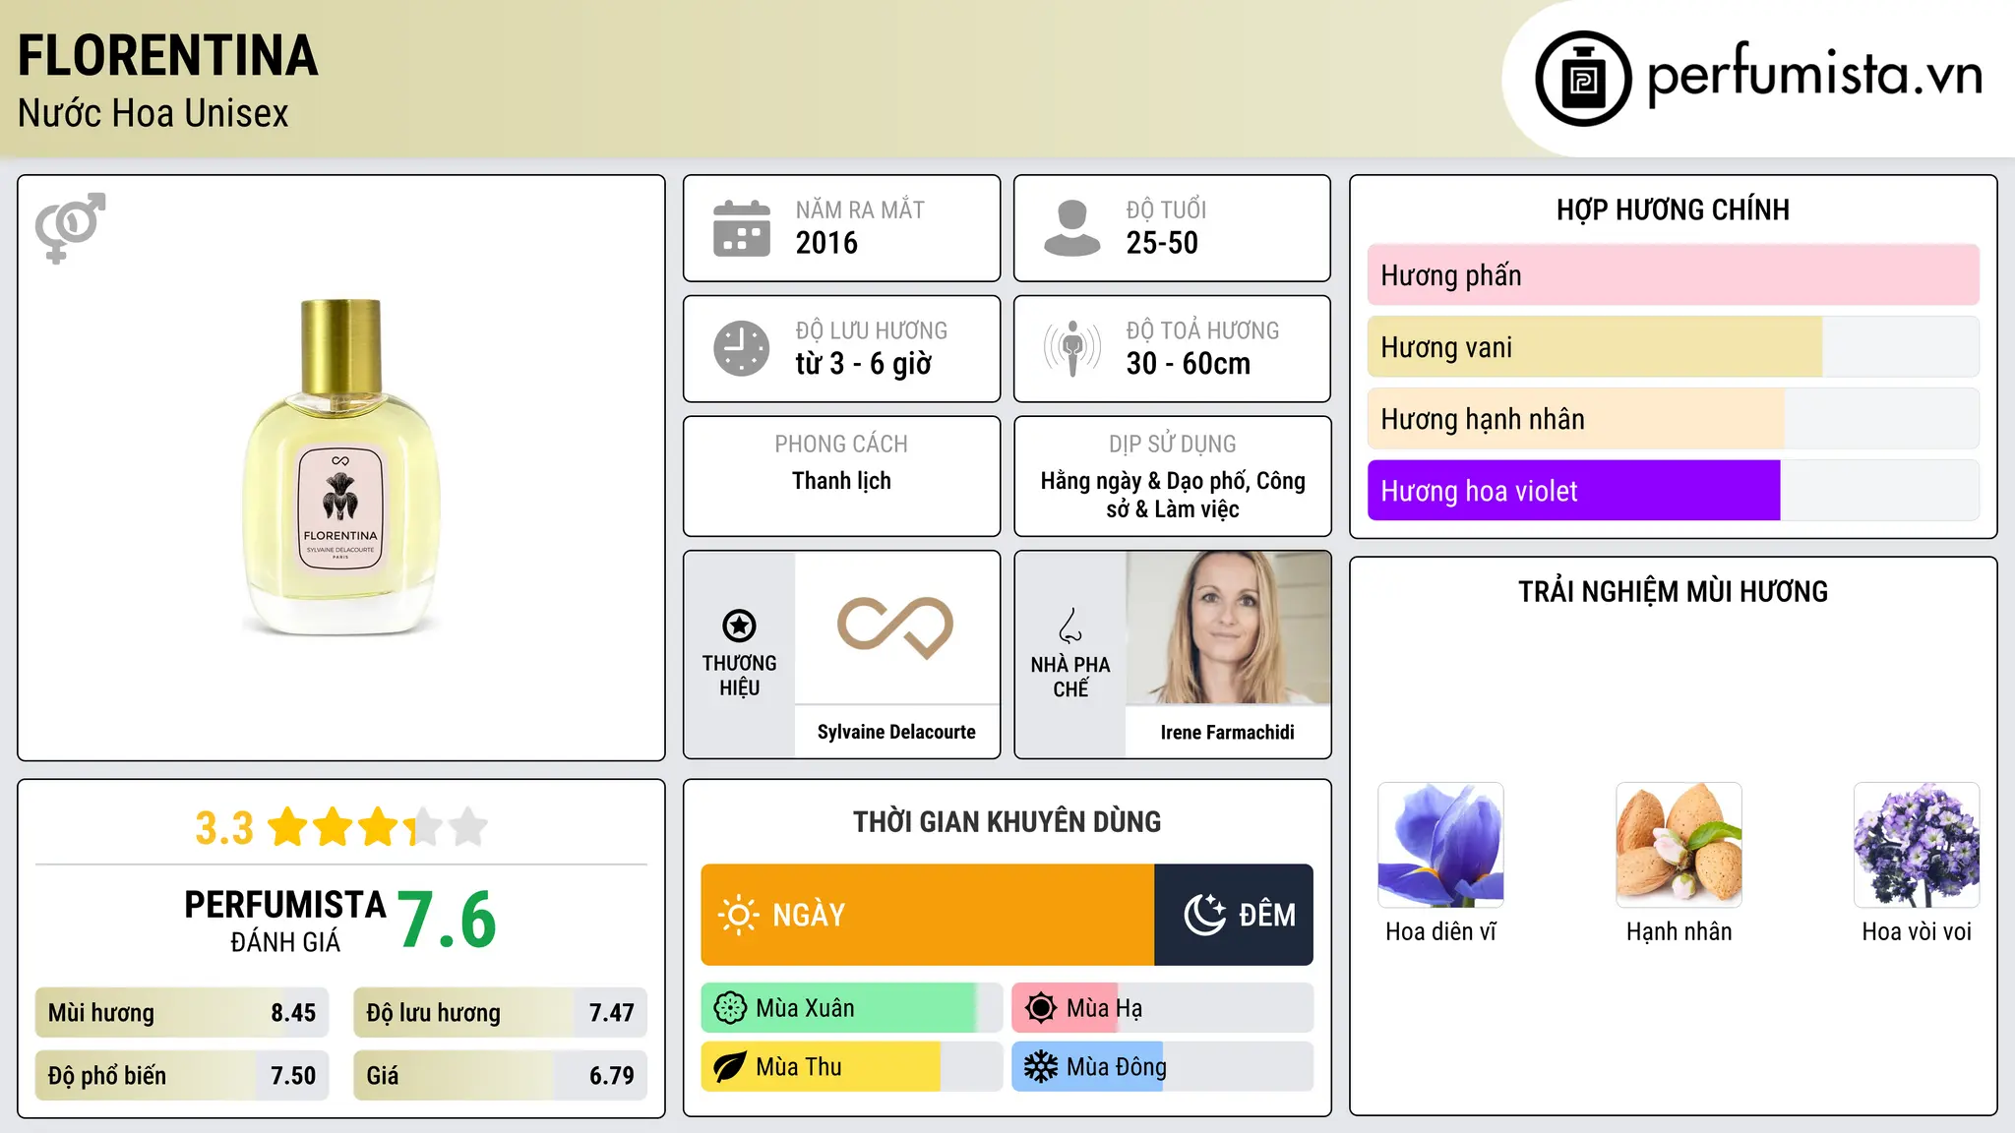Select the Hạnh nhân note image

coord(1679,845)
